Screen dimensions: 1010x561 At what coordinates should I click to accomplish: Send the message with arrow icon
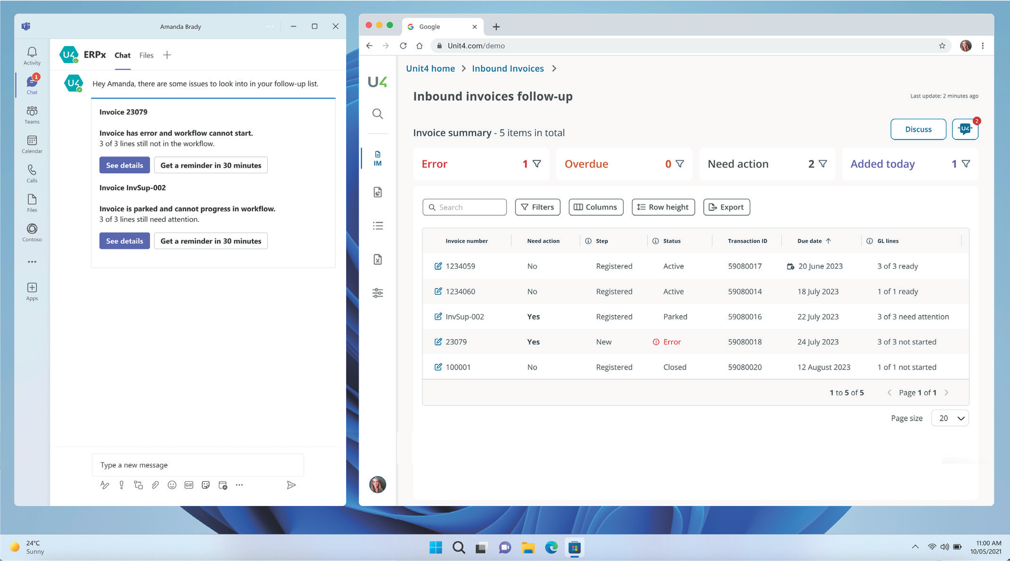pos(291,485)
